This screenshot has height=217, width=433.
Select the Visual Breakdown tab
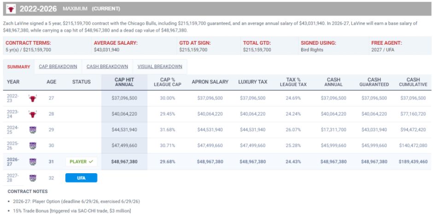pyautogui.click(x=160, y=66)
